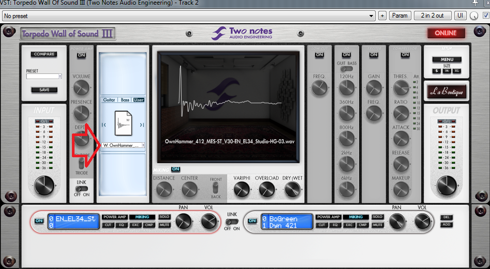Go to previous cabinet with left arrow
This screenshot has height=269, width=490.
click(x=104, y=125)
